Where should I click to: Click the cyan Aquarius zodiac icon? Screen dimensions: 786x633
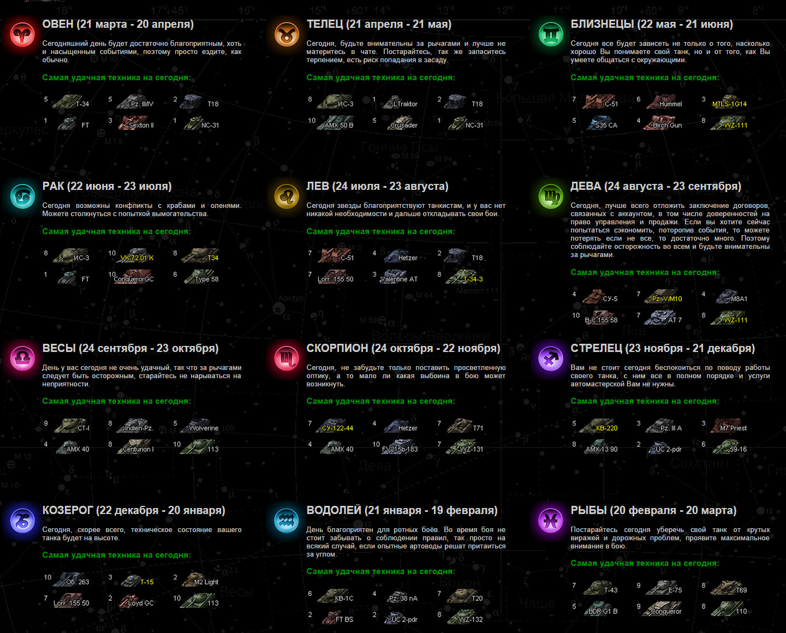click(x=287, y=520)
